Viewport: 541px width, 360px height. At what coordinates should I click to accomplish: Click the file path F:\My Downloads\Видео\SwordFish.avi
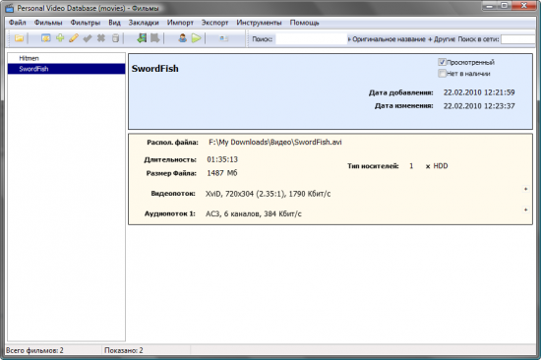(275, 142)
